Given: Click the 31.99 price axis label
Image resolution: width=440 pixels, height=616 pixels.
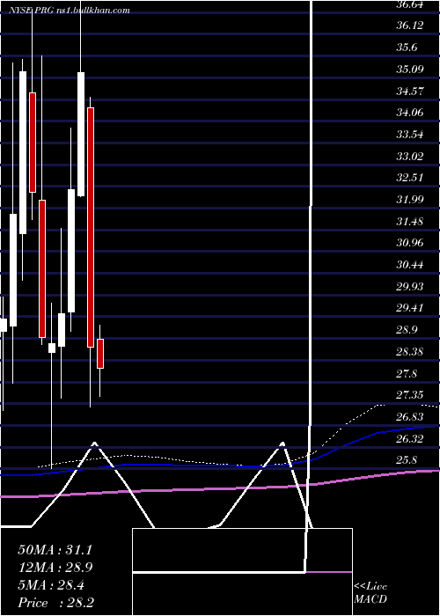Looking at the screenshot, I should (x=410, y=200).
